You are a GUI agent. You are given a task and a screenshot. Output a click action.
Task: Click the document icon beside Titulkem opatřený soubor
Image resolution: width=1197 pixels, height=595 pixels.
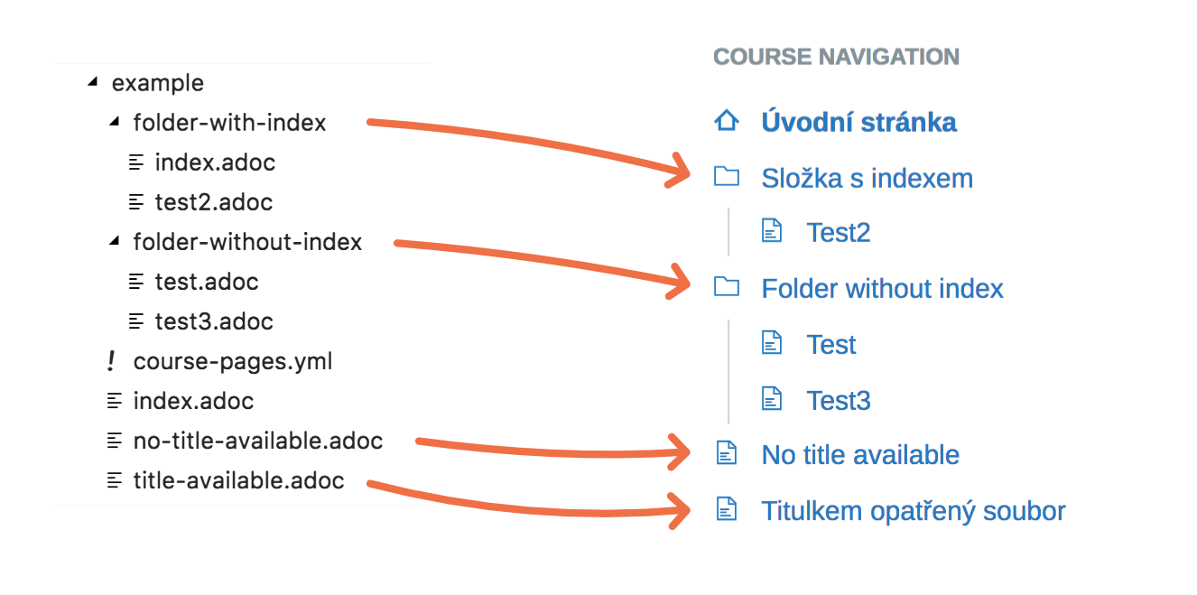point(726,510)
